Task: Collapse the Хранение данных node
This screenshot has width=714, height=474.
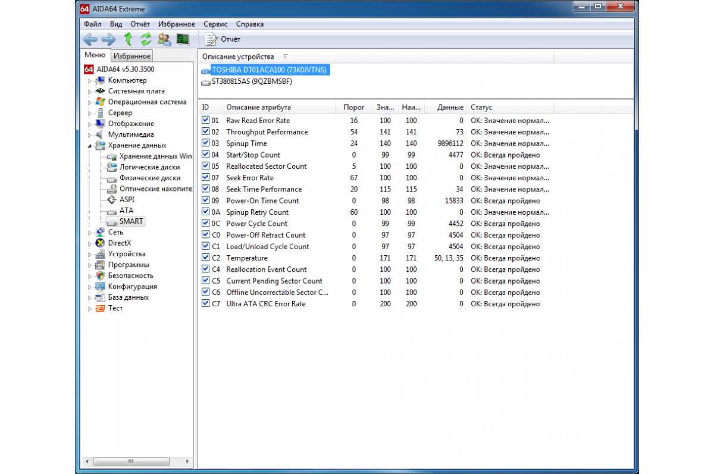Action: coord(90,146)
